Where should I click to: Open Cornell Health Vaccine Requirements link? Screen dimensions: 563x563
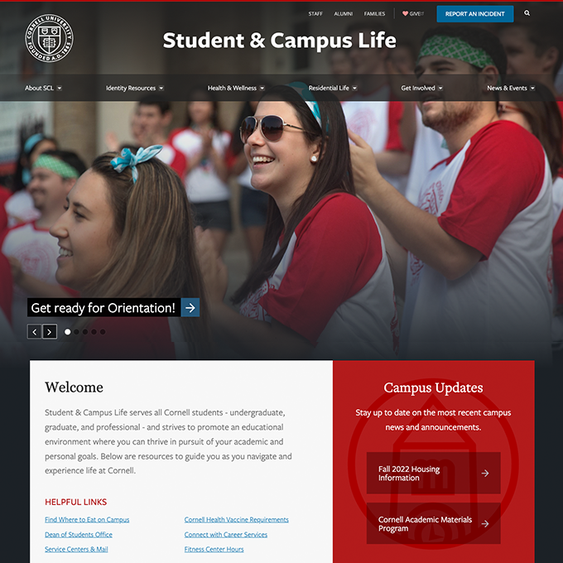pyautogui.click(x=236, y=520)
